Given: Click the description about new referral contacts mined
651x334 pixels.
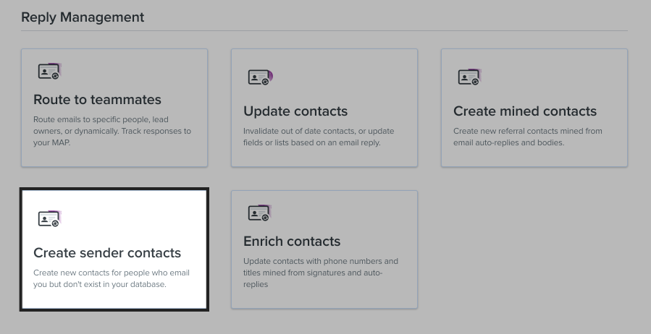Looking at the screenshot, I should coord(528,137).
